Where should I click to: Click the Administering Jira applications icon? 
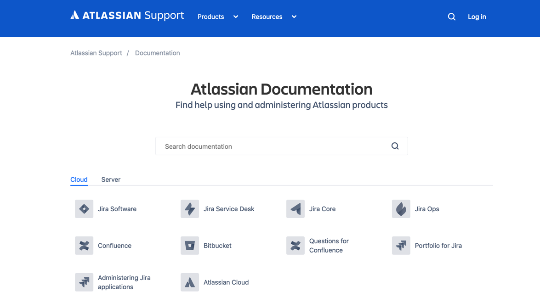[x=84, y=282]
